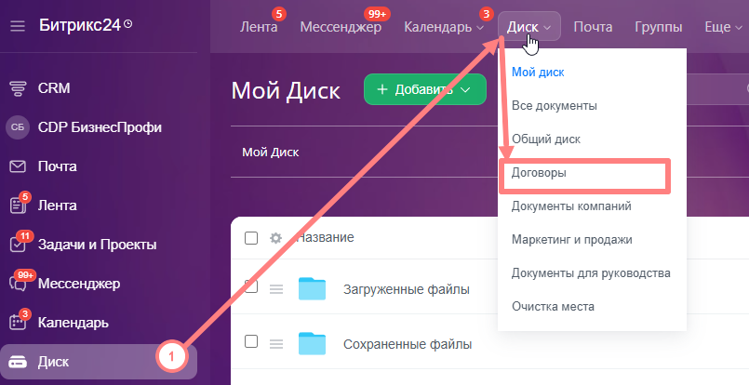Open Сохраненные файлы folder name
The width and height of the screenshot is (749, 385).
[408, 344]
